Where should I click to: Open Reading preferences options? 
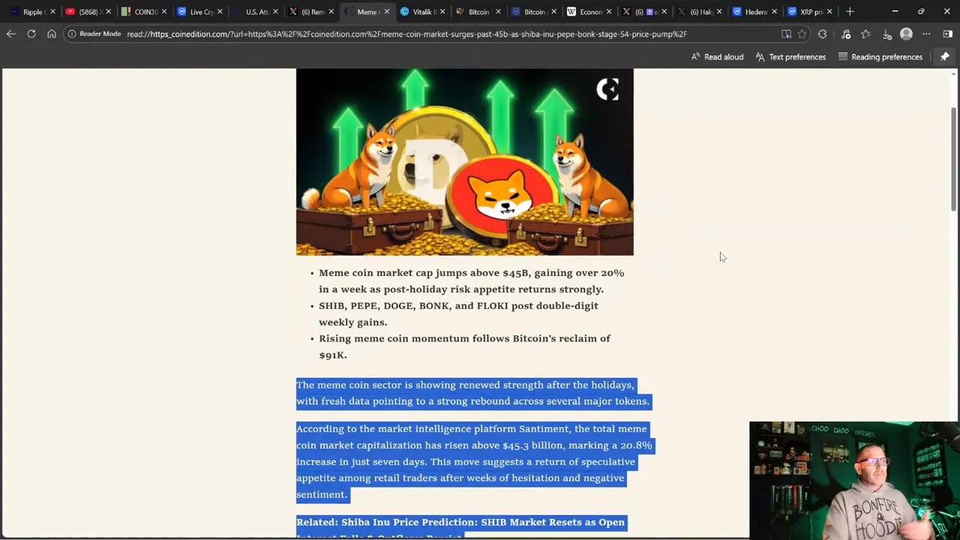click(x=880, y=56)
